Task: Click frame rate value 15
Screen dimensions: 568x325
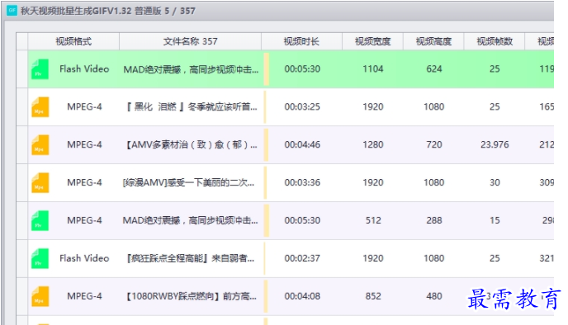Action: tap(495, 220)
